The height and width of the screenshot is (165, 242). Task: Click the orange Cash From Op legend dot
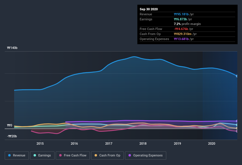click(x=96, y=155)
